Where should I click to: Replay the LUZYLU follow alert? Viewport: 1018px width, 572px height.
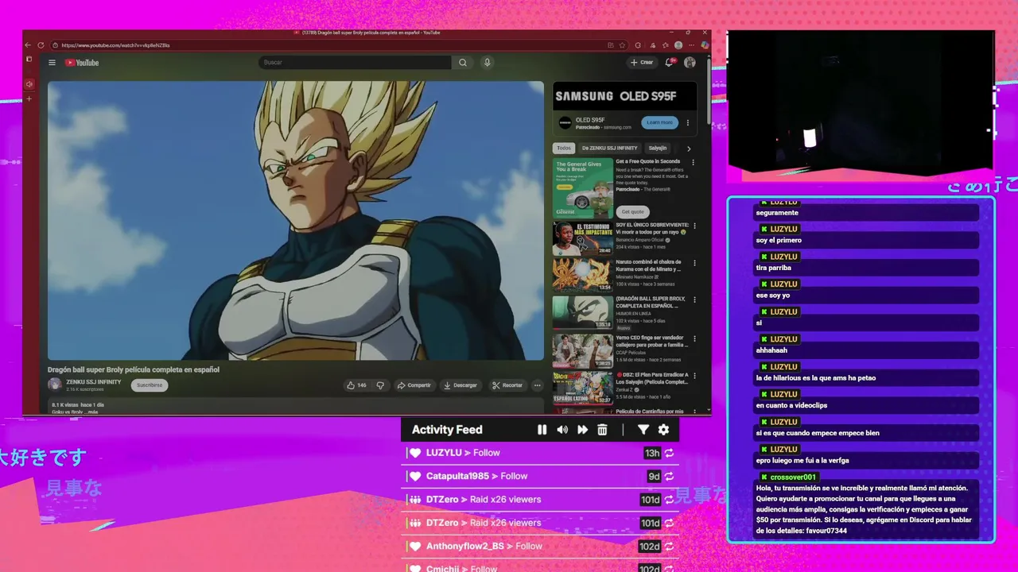pos(670,453)
